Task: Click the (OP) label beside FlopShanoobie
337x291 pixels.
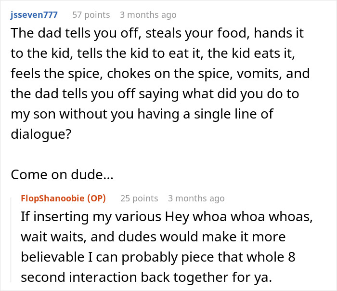Action: coord(95,198)
